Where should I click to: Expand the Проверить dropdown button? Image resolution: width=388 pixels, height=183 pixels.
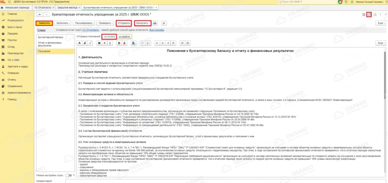pyautogui.click(x=105, y=23)
